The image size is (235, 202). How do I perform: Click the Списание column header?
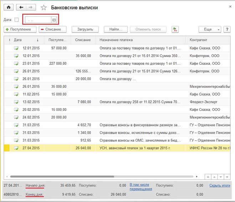[x=83, y=40]
